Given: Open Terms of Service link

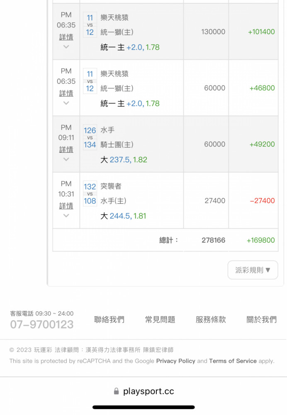Looking at the screenshot, I should 233,361.
